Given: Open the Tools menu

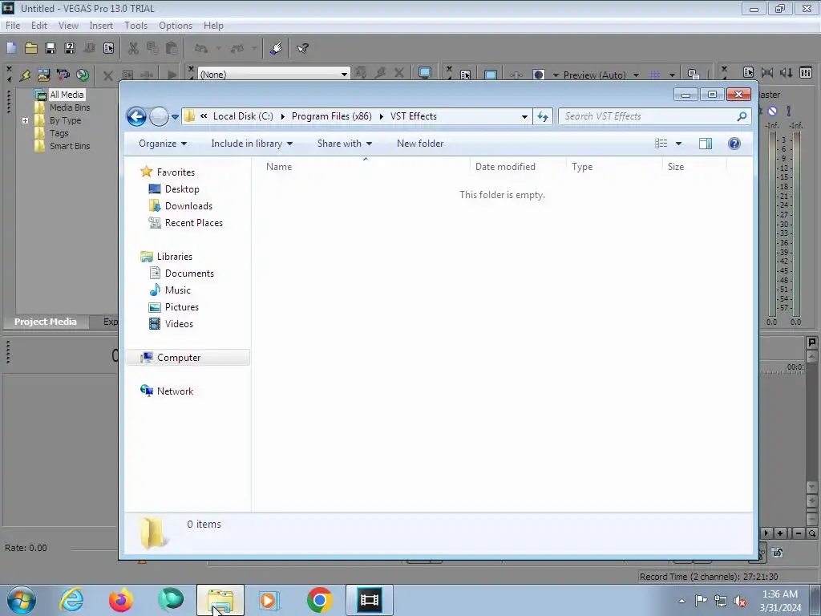Looking at the screenshot, I should (135, 25).
